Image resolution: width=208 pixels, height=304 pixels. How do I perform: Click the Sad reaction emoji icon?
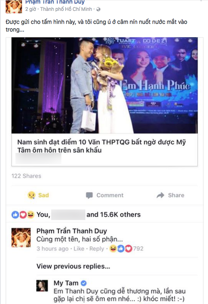pyautogui.click(x=31, y=195)
